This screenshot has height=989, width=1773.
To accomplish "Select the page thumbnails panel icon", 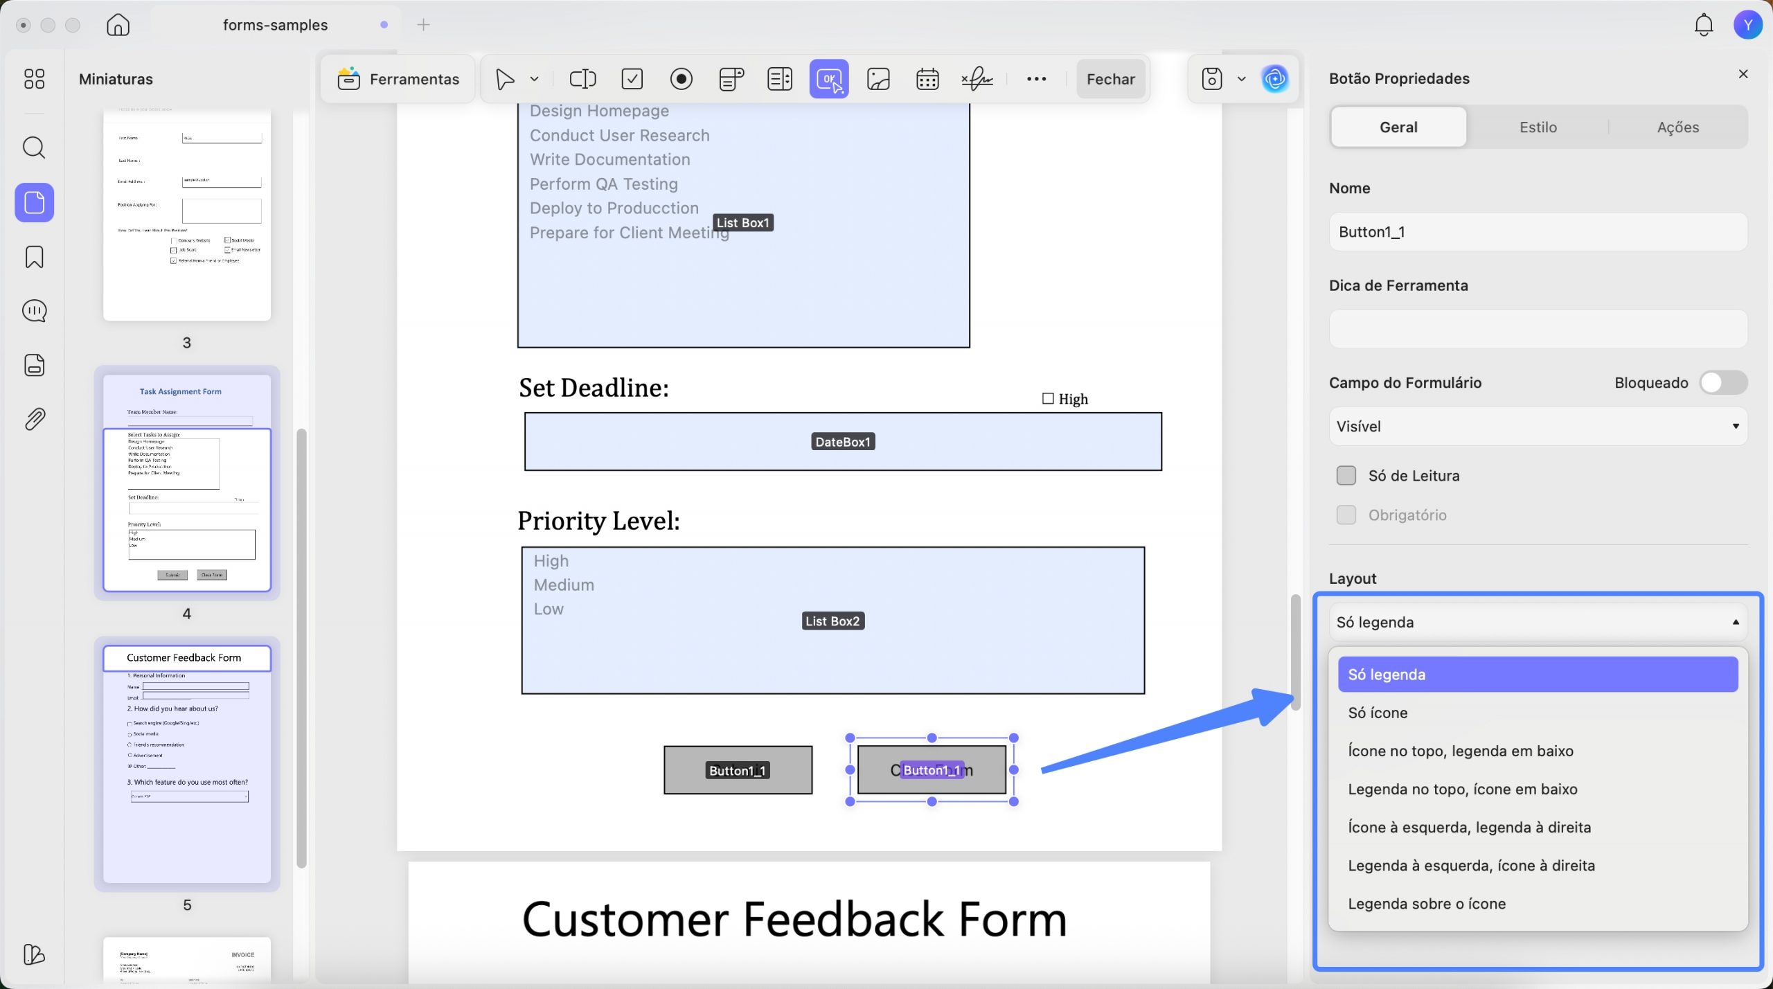I will (34, 202).
